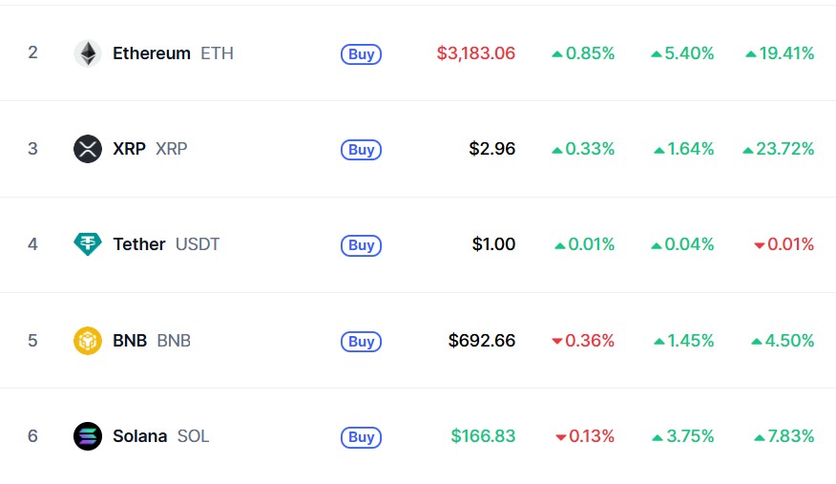836x484 pixels.
Task: Open the Tether coin name link
Action: click(x=139, y=244)
